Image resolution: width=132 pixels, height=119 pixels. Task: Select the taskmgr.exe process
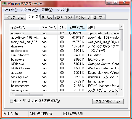coord(64,77)
